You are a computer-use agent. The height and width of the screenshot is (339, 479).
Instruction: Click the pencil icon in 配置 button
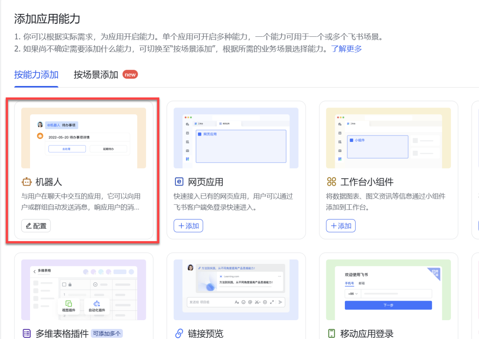click(x=28, y=226)
